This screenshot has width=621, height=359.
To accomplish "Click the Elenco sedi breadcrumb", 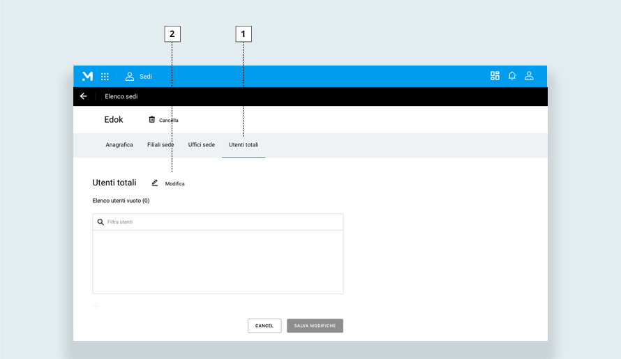I will pyautogui.click(x=121, y=96).
